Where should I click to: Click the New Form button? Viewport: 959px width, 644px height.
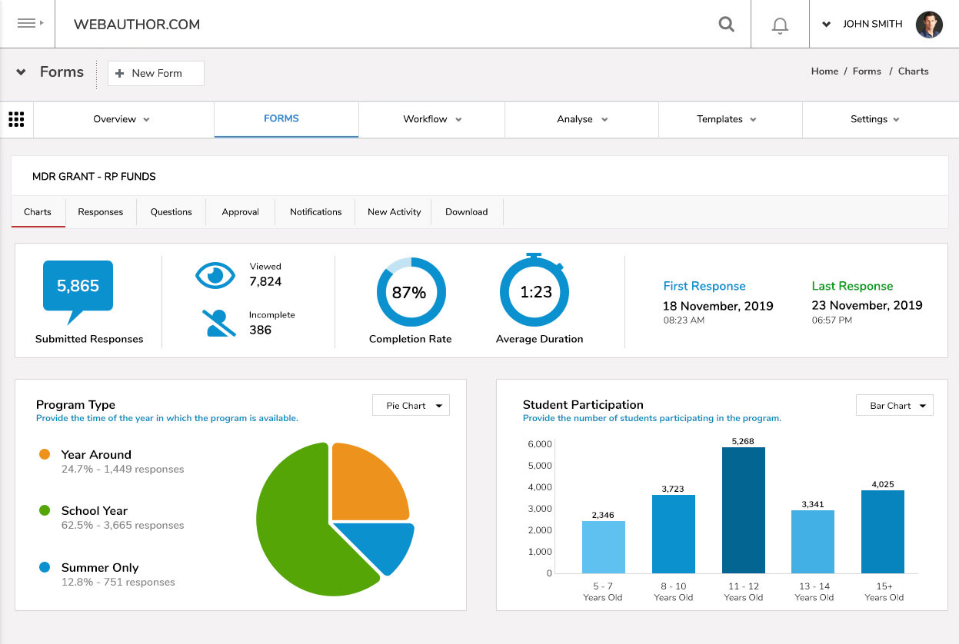click(x=156, y=73)
